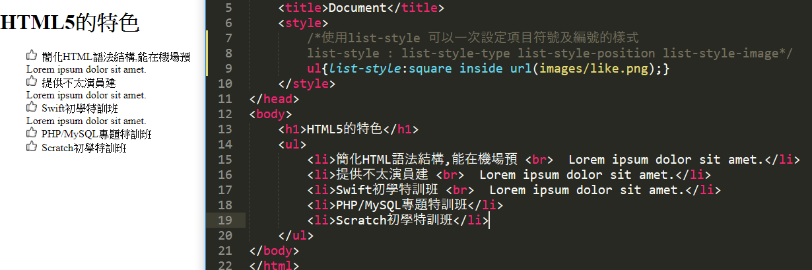Click the thumbs-up icon beside 提供不太演員建
The width and height of the screenshot is (812, 270).
tap(32, 81)
